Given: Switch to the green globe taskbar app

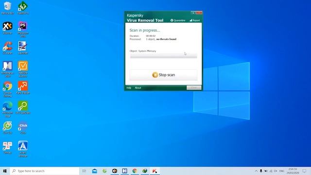Looking at the screenshot, I should coord(145,171).
